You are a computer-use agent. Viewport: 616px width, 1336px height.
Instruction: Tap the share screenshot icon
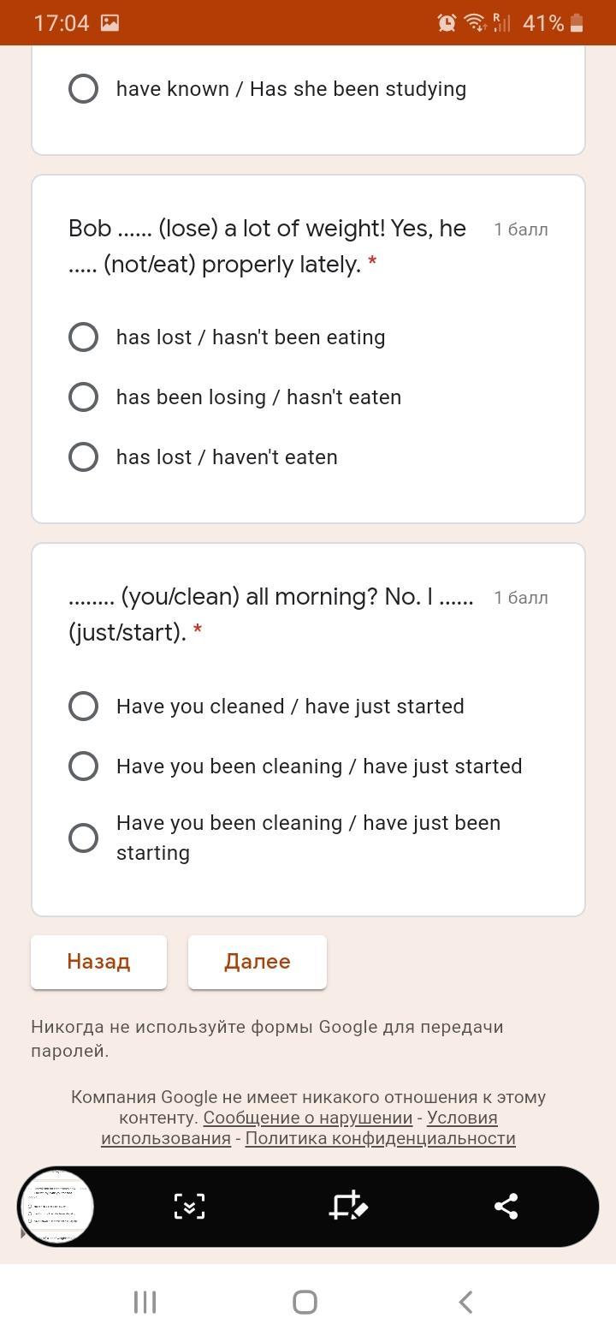pos(506,1206)
